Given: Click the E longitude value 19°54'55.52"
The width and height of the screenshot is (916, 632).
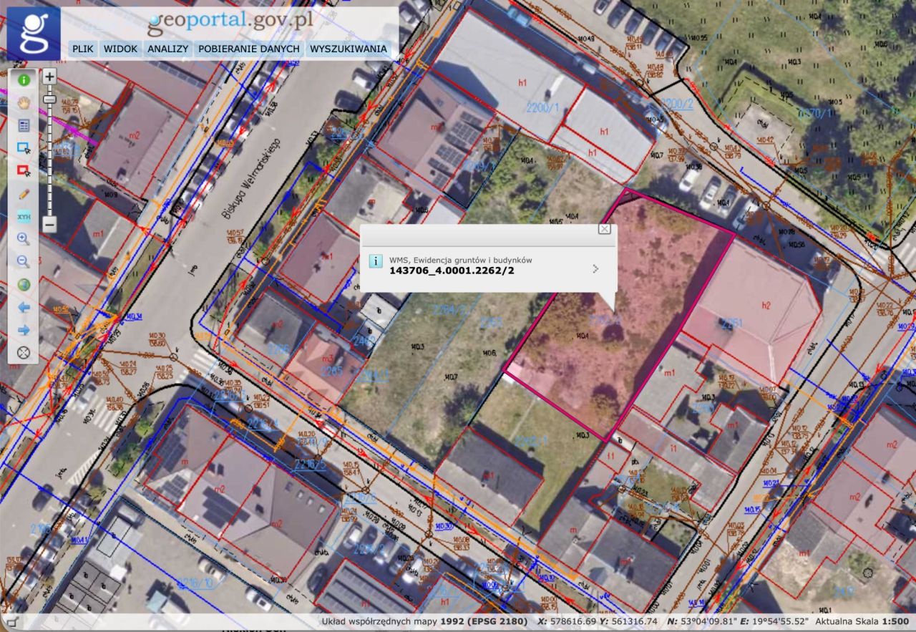Looking at the screenshot, I should pos(780,621).
